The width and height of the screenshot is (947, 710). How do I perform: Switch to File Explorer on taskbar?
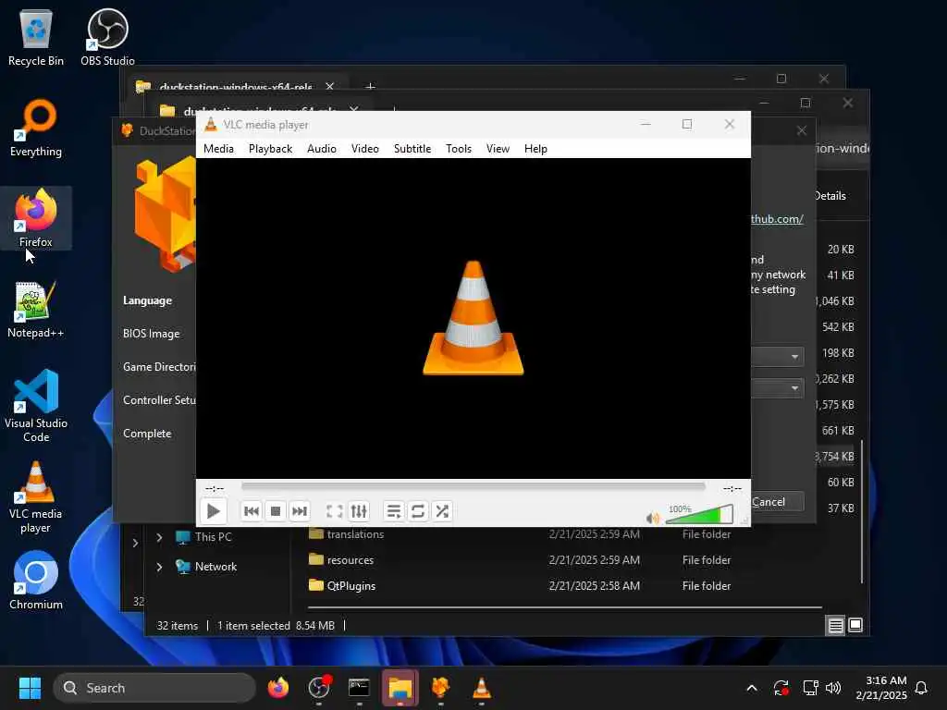pos(400,688)
